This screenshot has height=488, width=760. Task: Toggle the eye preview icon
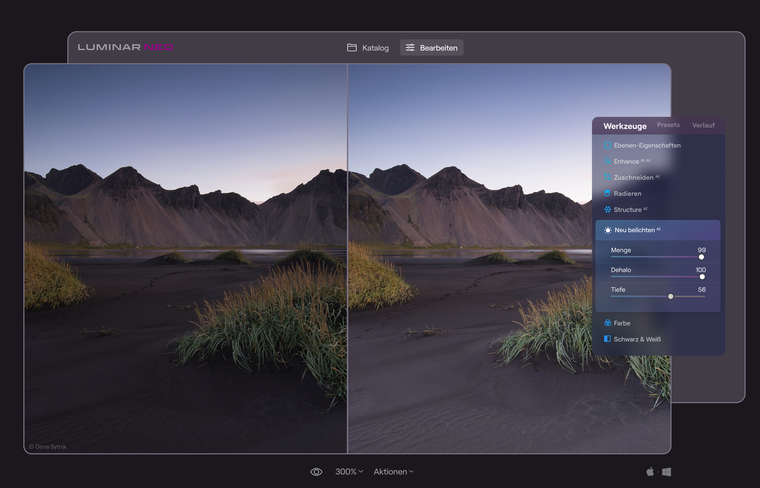[316, 472]
